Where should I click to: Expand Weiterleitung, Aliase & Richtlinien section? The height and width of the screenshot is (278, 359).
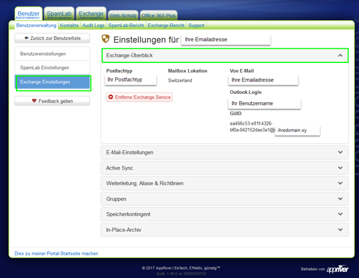point(225,183)
